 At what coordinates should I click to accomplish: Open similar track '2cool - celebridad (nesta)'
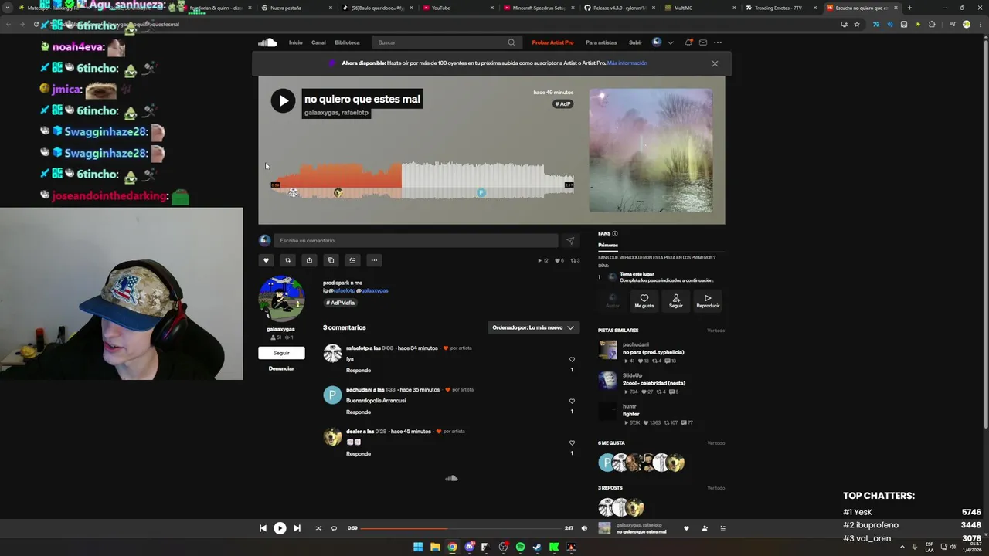point(654,383)
